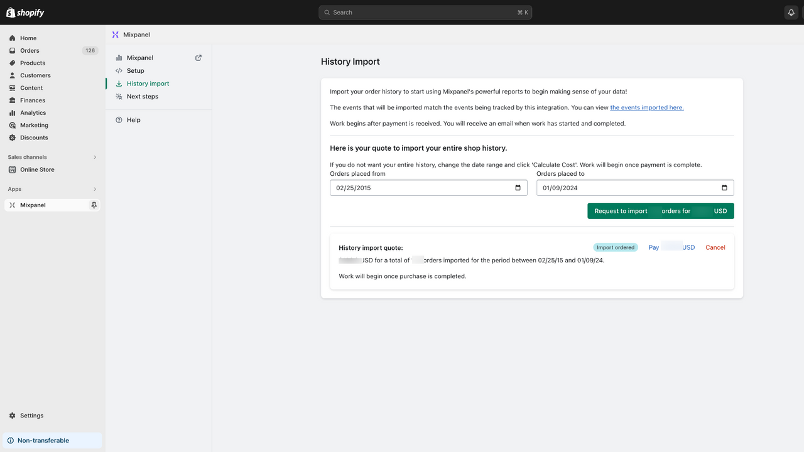This screenshot has height=452, width=804.
Task: Expand the Apps section
Action: pyautogui.click(x=95, y=188)
